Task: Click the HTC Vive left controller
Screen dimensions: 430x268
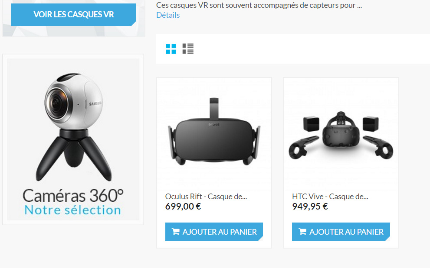Action: (303, 147)
